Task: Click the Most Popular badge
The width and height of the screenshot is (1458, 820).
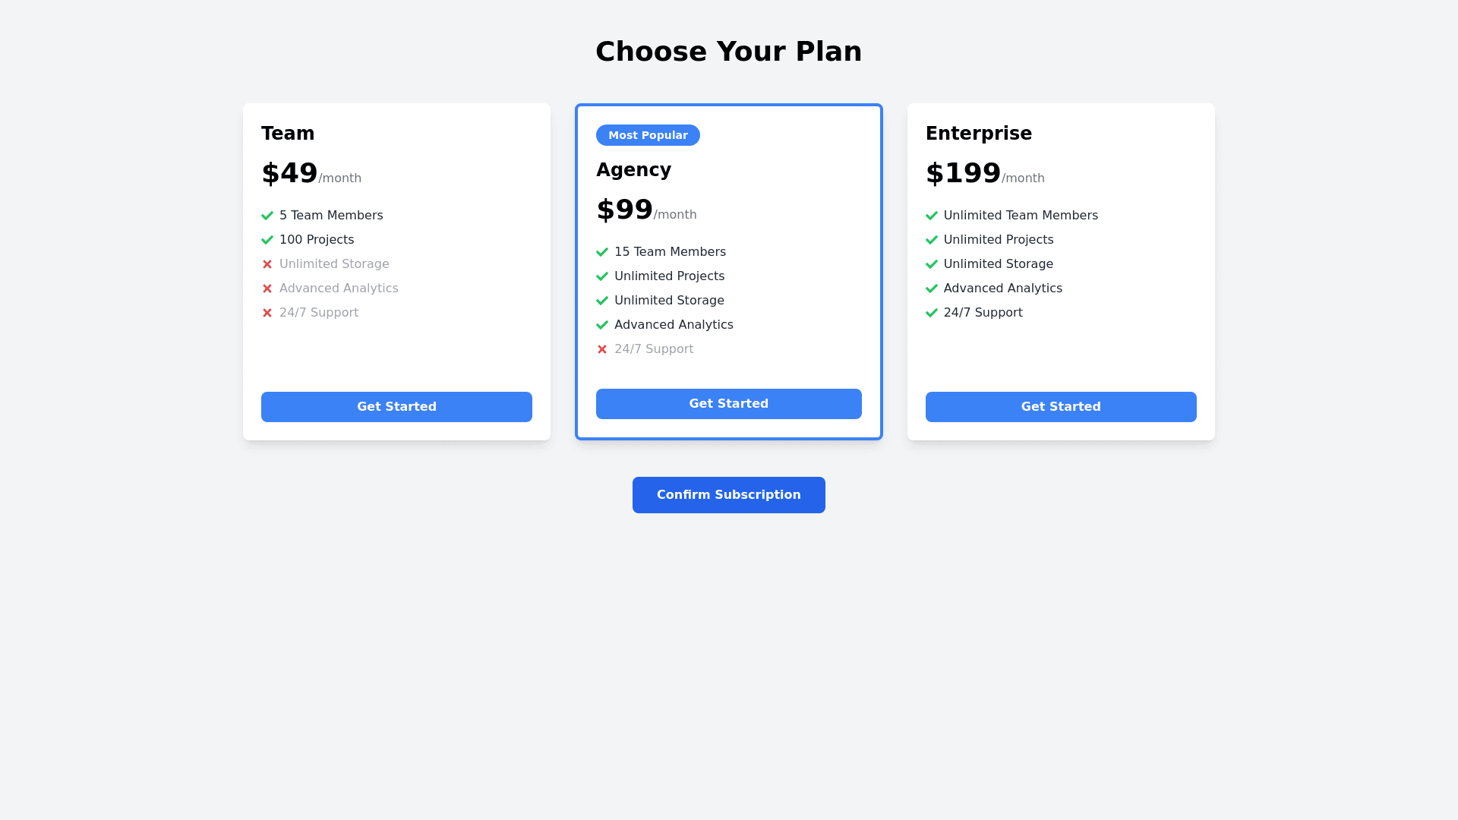Action: click(x=648, y=135)
